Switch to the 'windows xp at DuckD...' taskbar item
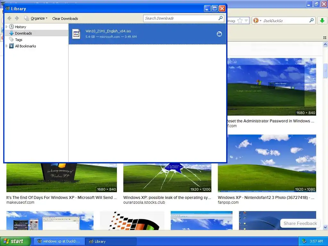Image resolution: width=328 pixels, height=246 pixels. (59, 241)
